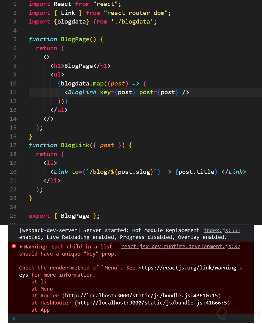Viewport: 262px width, 324px height.
Task: Click export statement on line 25
Action: (64, 216)
